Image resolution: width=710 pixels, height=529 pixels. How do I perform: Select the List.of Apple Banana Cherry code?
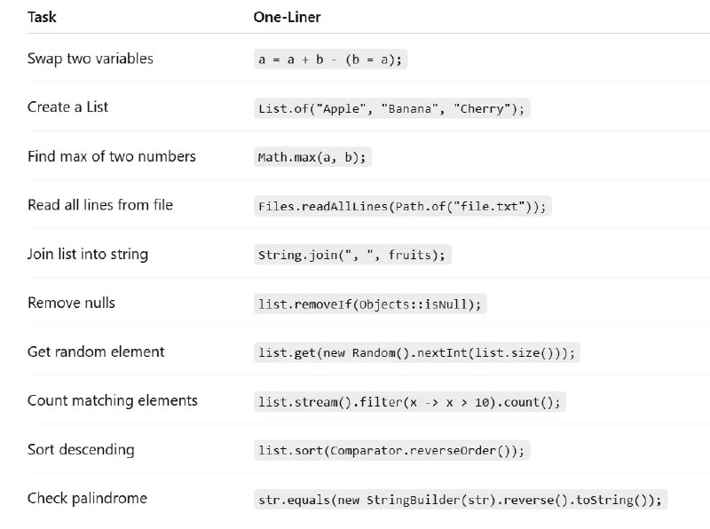click(x=391, y=108)
